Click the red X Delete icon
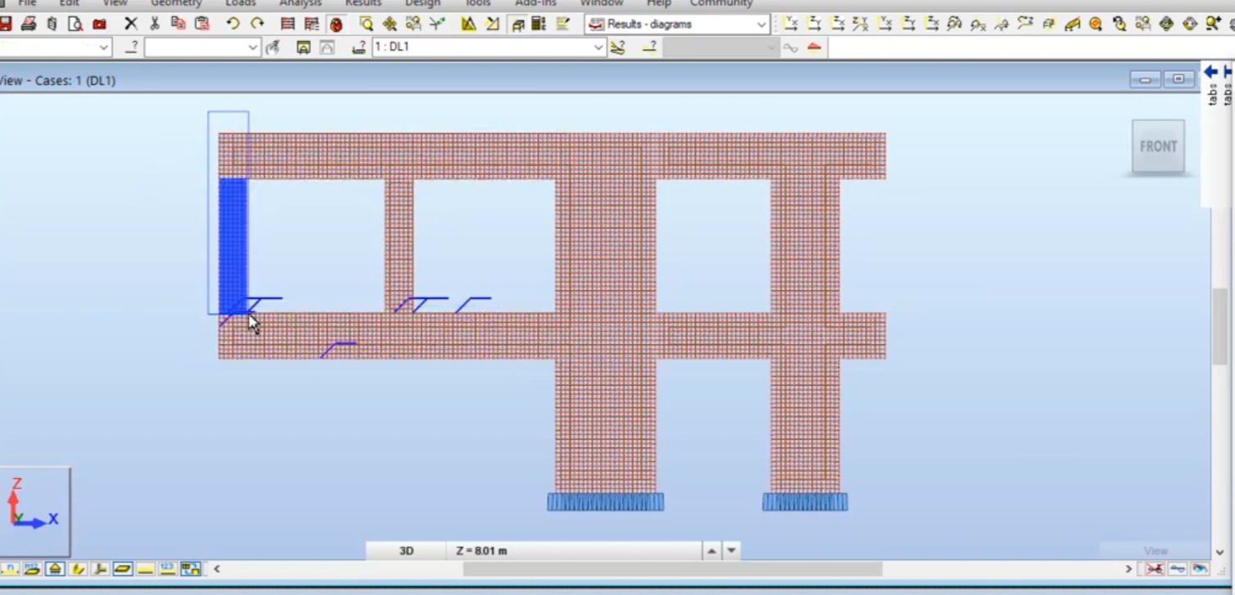 (x=131, y=24)
